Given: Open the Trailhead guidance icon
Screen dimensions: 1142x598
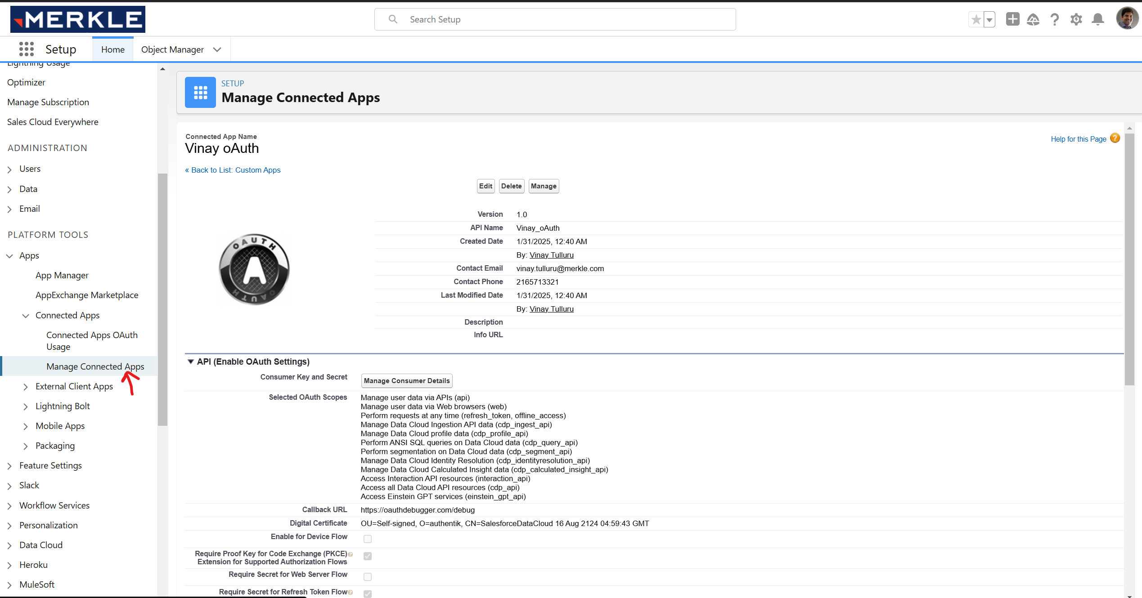Looking at the screenshot, I should (1033, 19).
